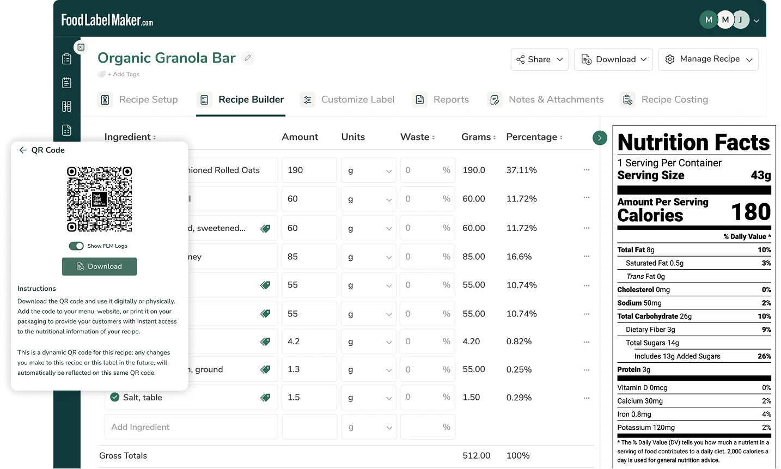Sort by the Grams column arrows
Viewport: 781px width, 469px height.
(x=495, y=138)
